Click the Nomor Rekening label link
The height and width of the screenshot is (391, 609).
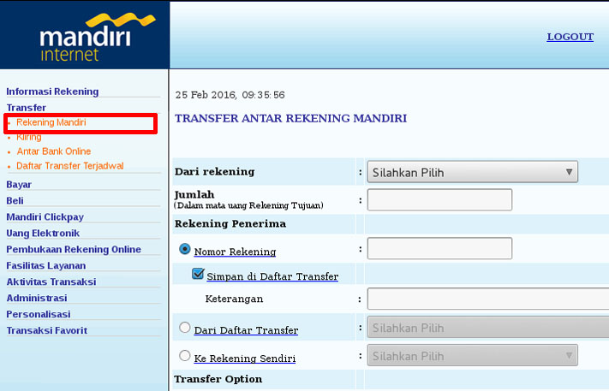pos(235,252)
